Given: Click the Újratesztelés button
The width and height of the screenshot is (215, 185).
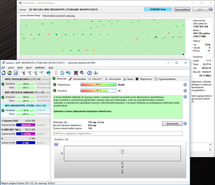Looking at the screenshot, I should (x=172, y=123).
